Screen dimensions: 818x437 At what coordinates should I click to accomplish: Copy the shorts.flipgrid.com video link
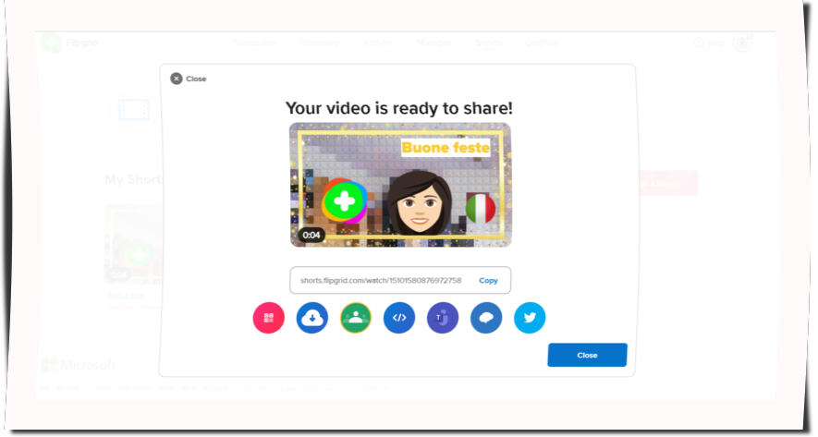[488, 280]
